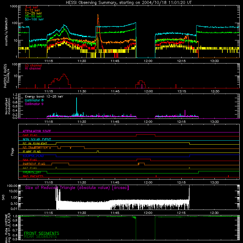Click the BAD PACKETS flag label
243x243 pixels.
33,176
